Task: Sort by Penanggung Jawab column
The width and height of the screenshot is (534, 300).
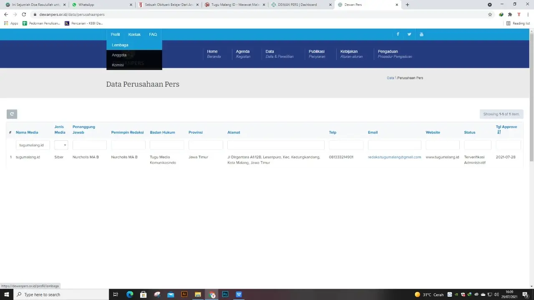Action: pos(84,130)
